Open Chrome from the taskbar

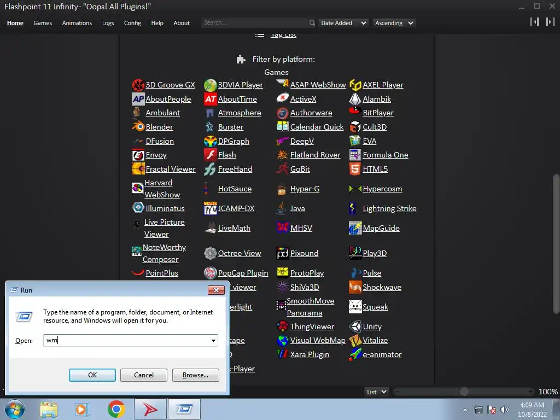click(116, 409)
